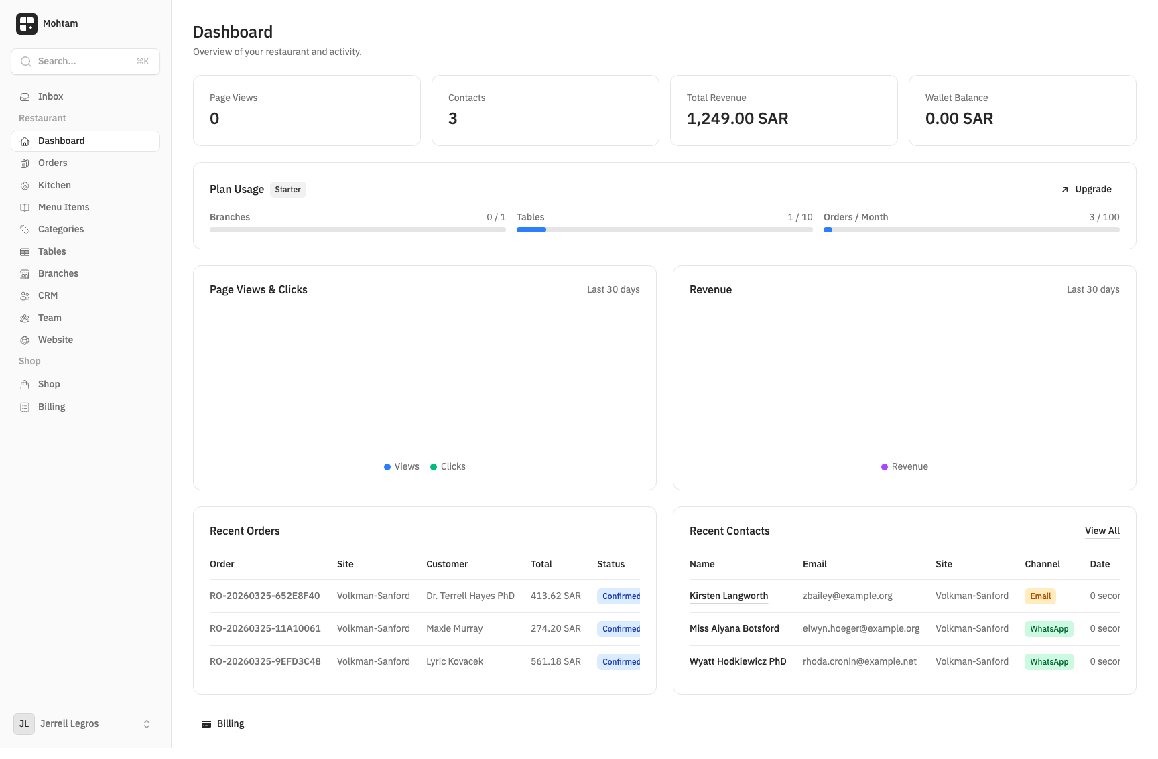Open the Billing icon at the bottom bar
Image resolution: width=1158 pixels, height=759 pixels.
(x=206, y=723)
